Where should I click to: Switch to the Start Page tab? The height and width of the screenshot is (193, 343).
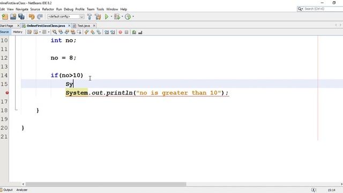(6, 26)
